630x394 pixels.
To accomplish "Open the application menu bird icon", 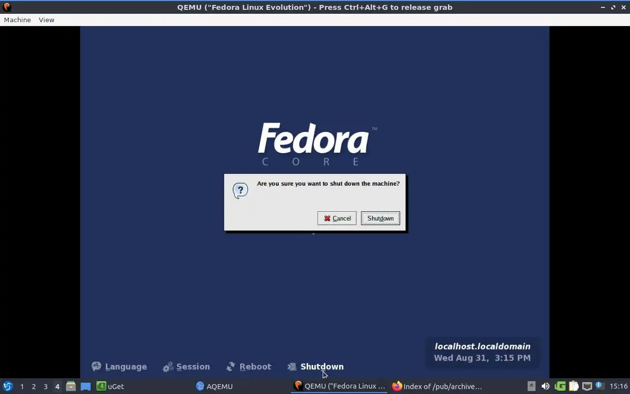I will [x=8, y=386].
